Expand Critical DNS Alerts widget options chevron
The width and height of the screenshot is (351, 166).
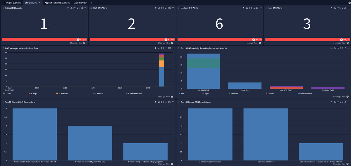(x=85, y=8)
